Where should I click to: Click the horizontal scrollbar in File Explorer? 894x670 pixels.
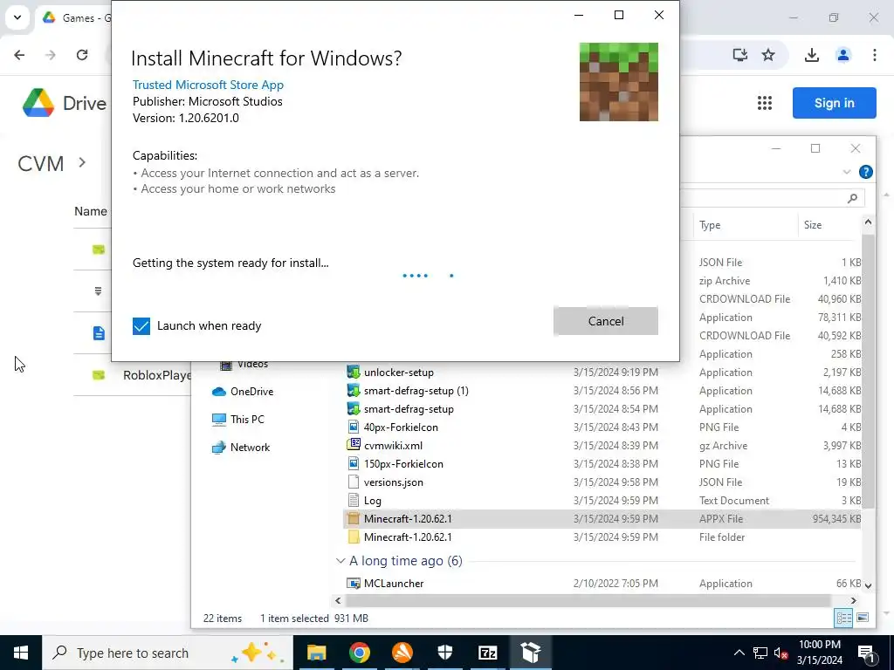(588, 600)
